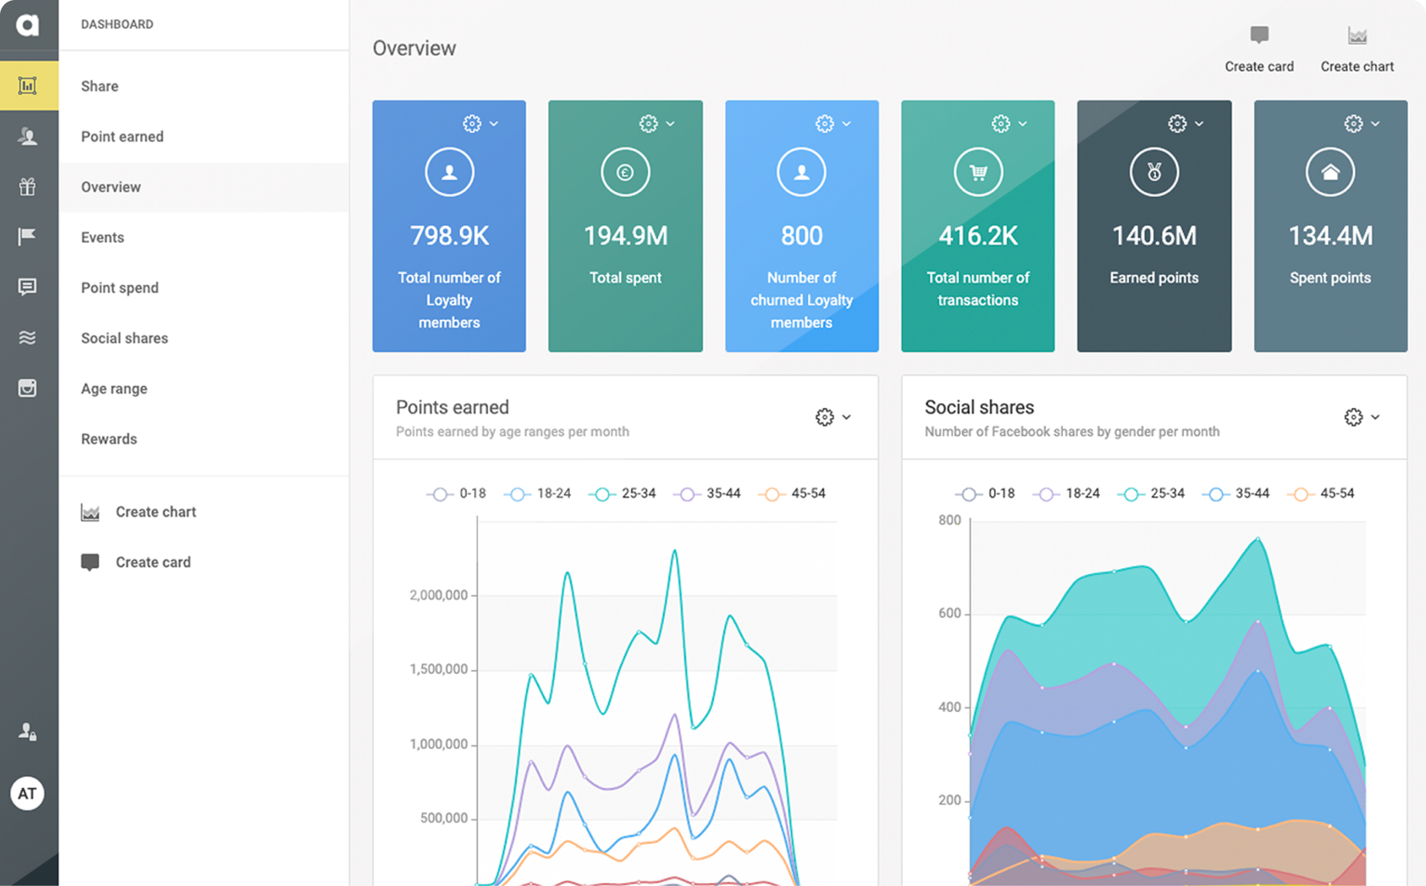Select Events in dashboard menu

103,237
